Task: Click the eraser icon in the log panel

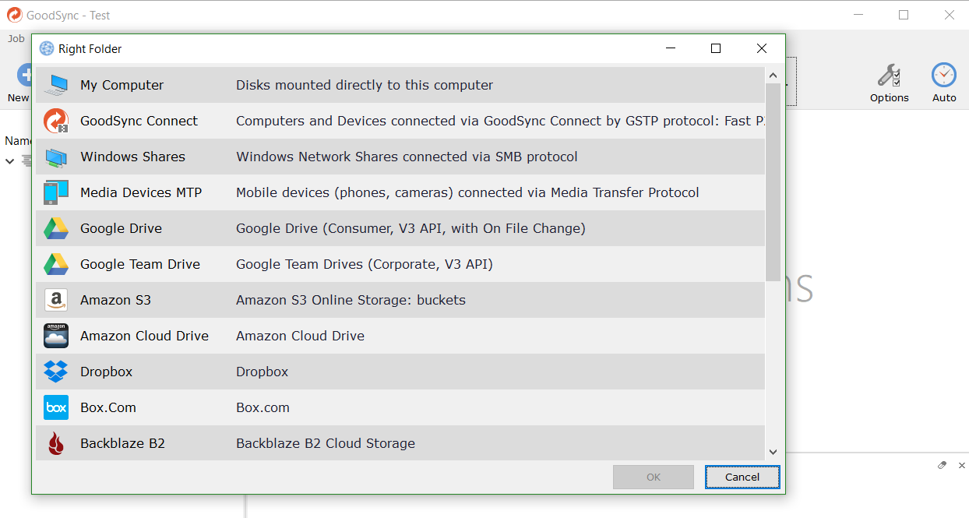Action: pos(943,465)
